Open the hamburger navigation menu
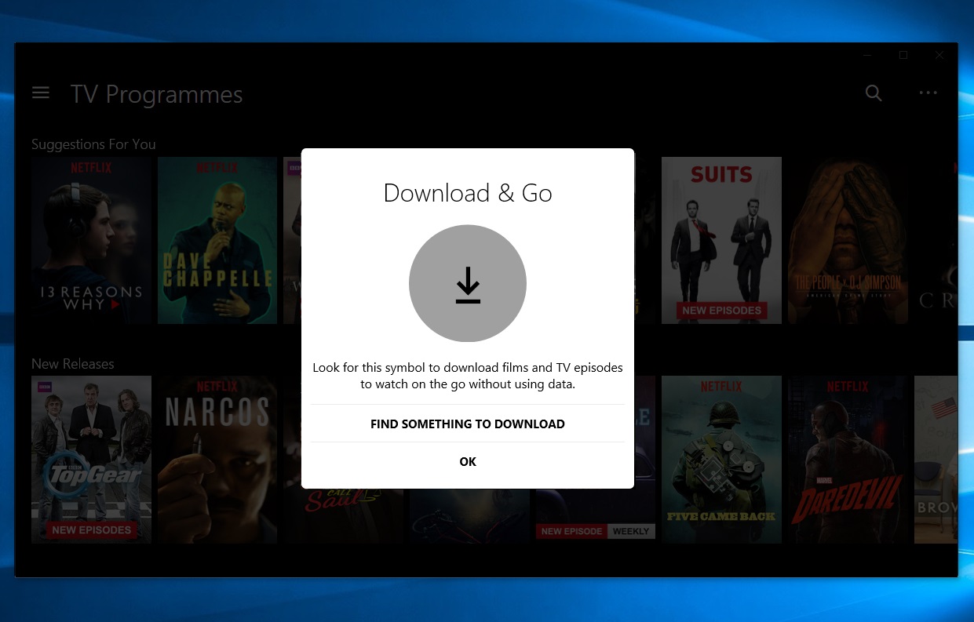This screenshot has width=974, height=622. [x=41, y=93]
